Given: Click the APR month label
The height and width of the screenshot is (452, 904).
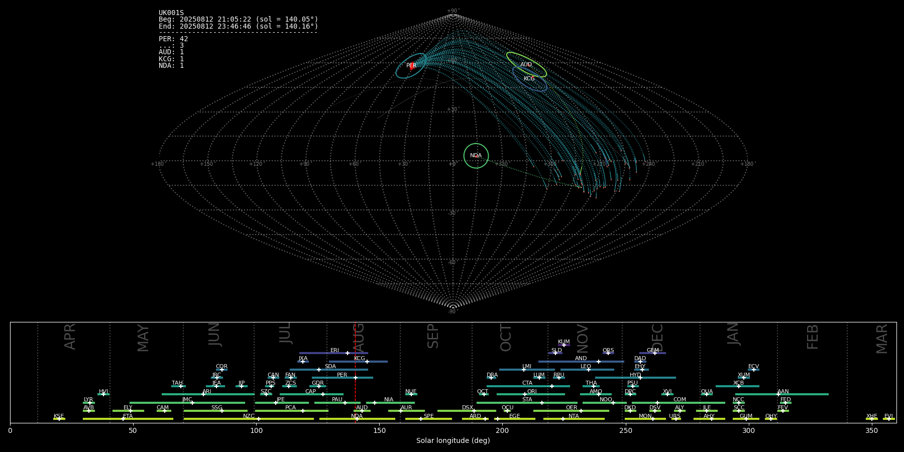Looking at the screenshot, I should pos(70,336).
